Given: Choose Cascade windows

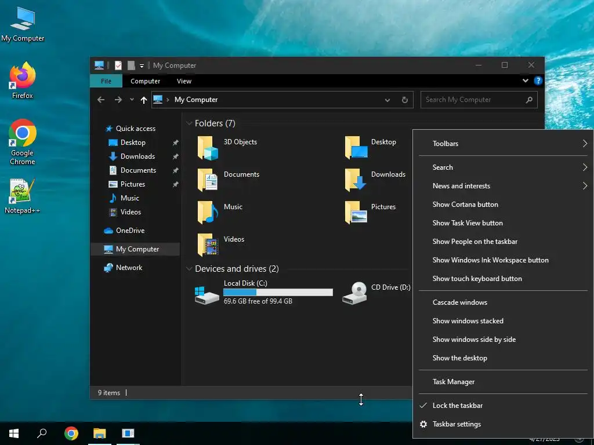Looking at the screenshot, I should pos(503,302).
